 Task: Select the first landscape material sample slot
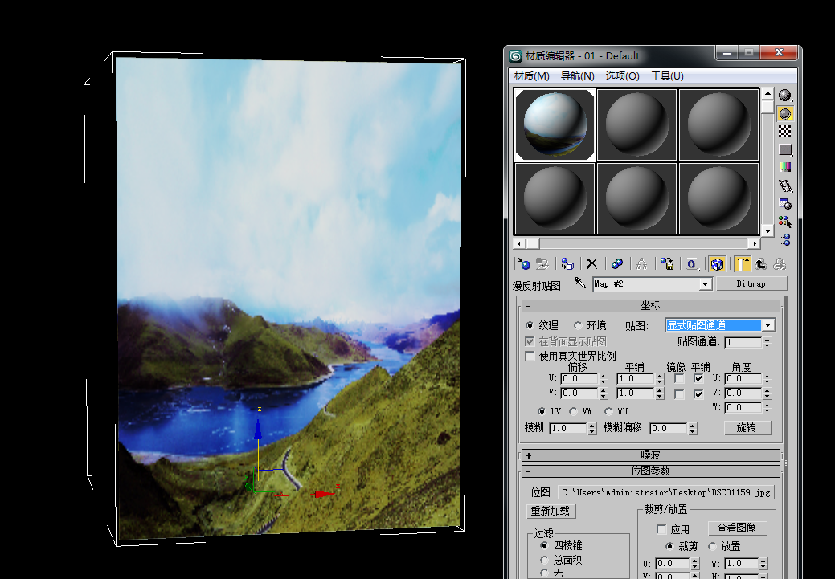tap(555, 124)
